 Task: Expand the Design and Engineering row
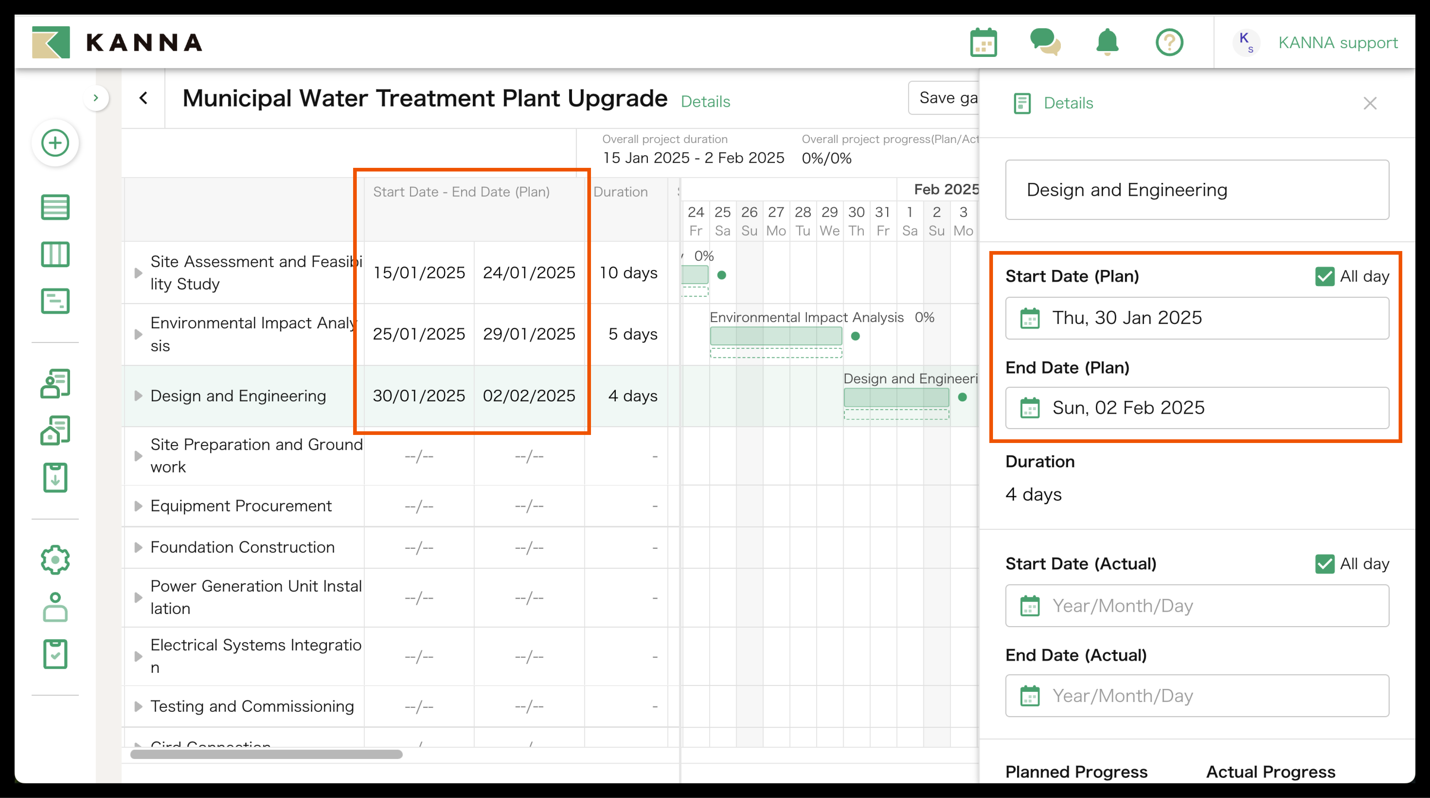(138, 396)
